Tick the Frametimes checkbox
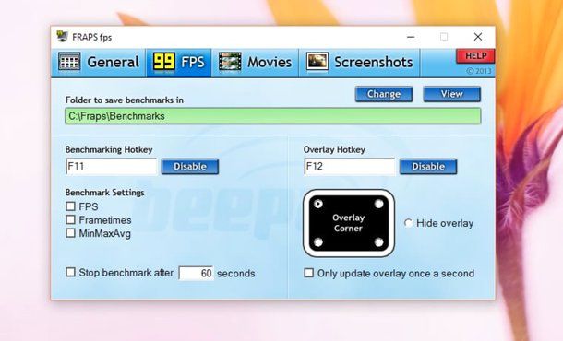The image size is (563, 341). 70,219
